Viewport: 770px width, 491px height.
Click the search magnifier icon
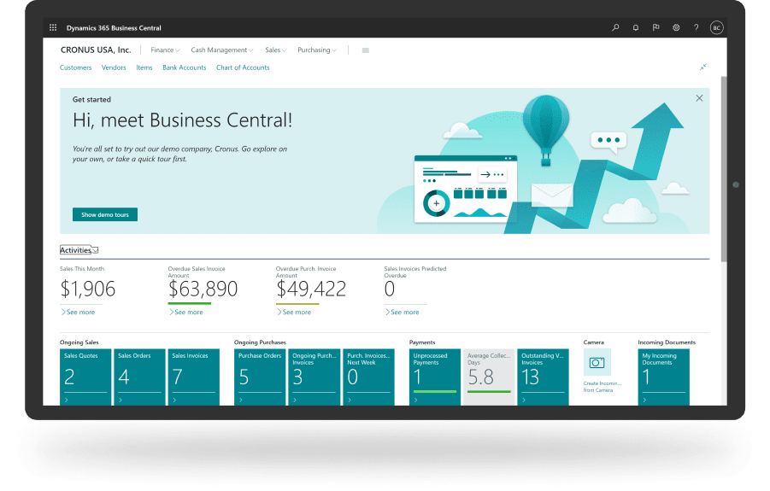pos(615,28)
